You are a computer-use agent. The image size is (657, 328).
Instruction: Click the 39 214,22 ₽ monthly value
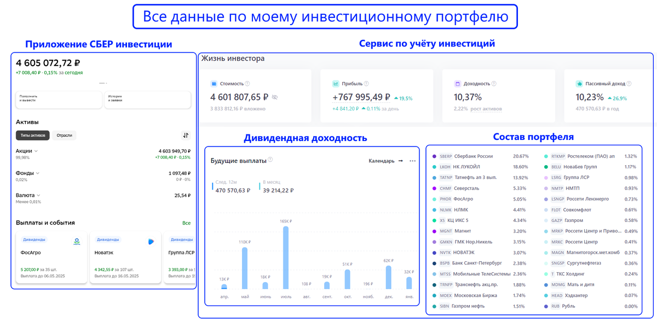278,190
